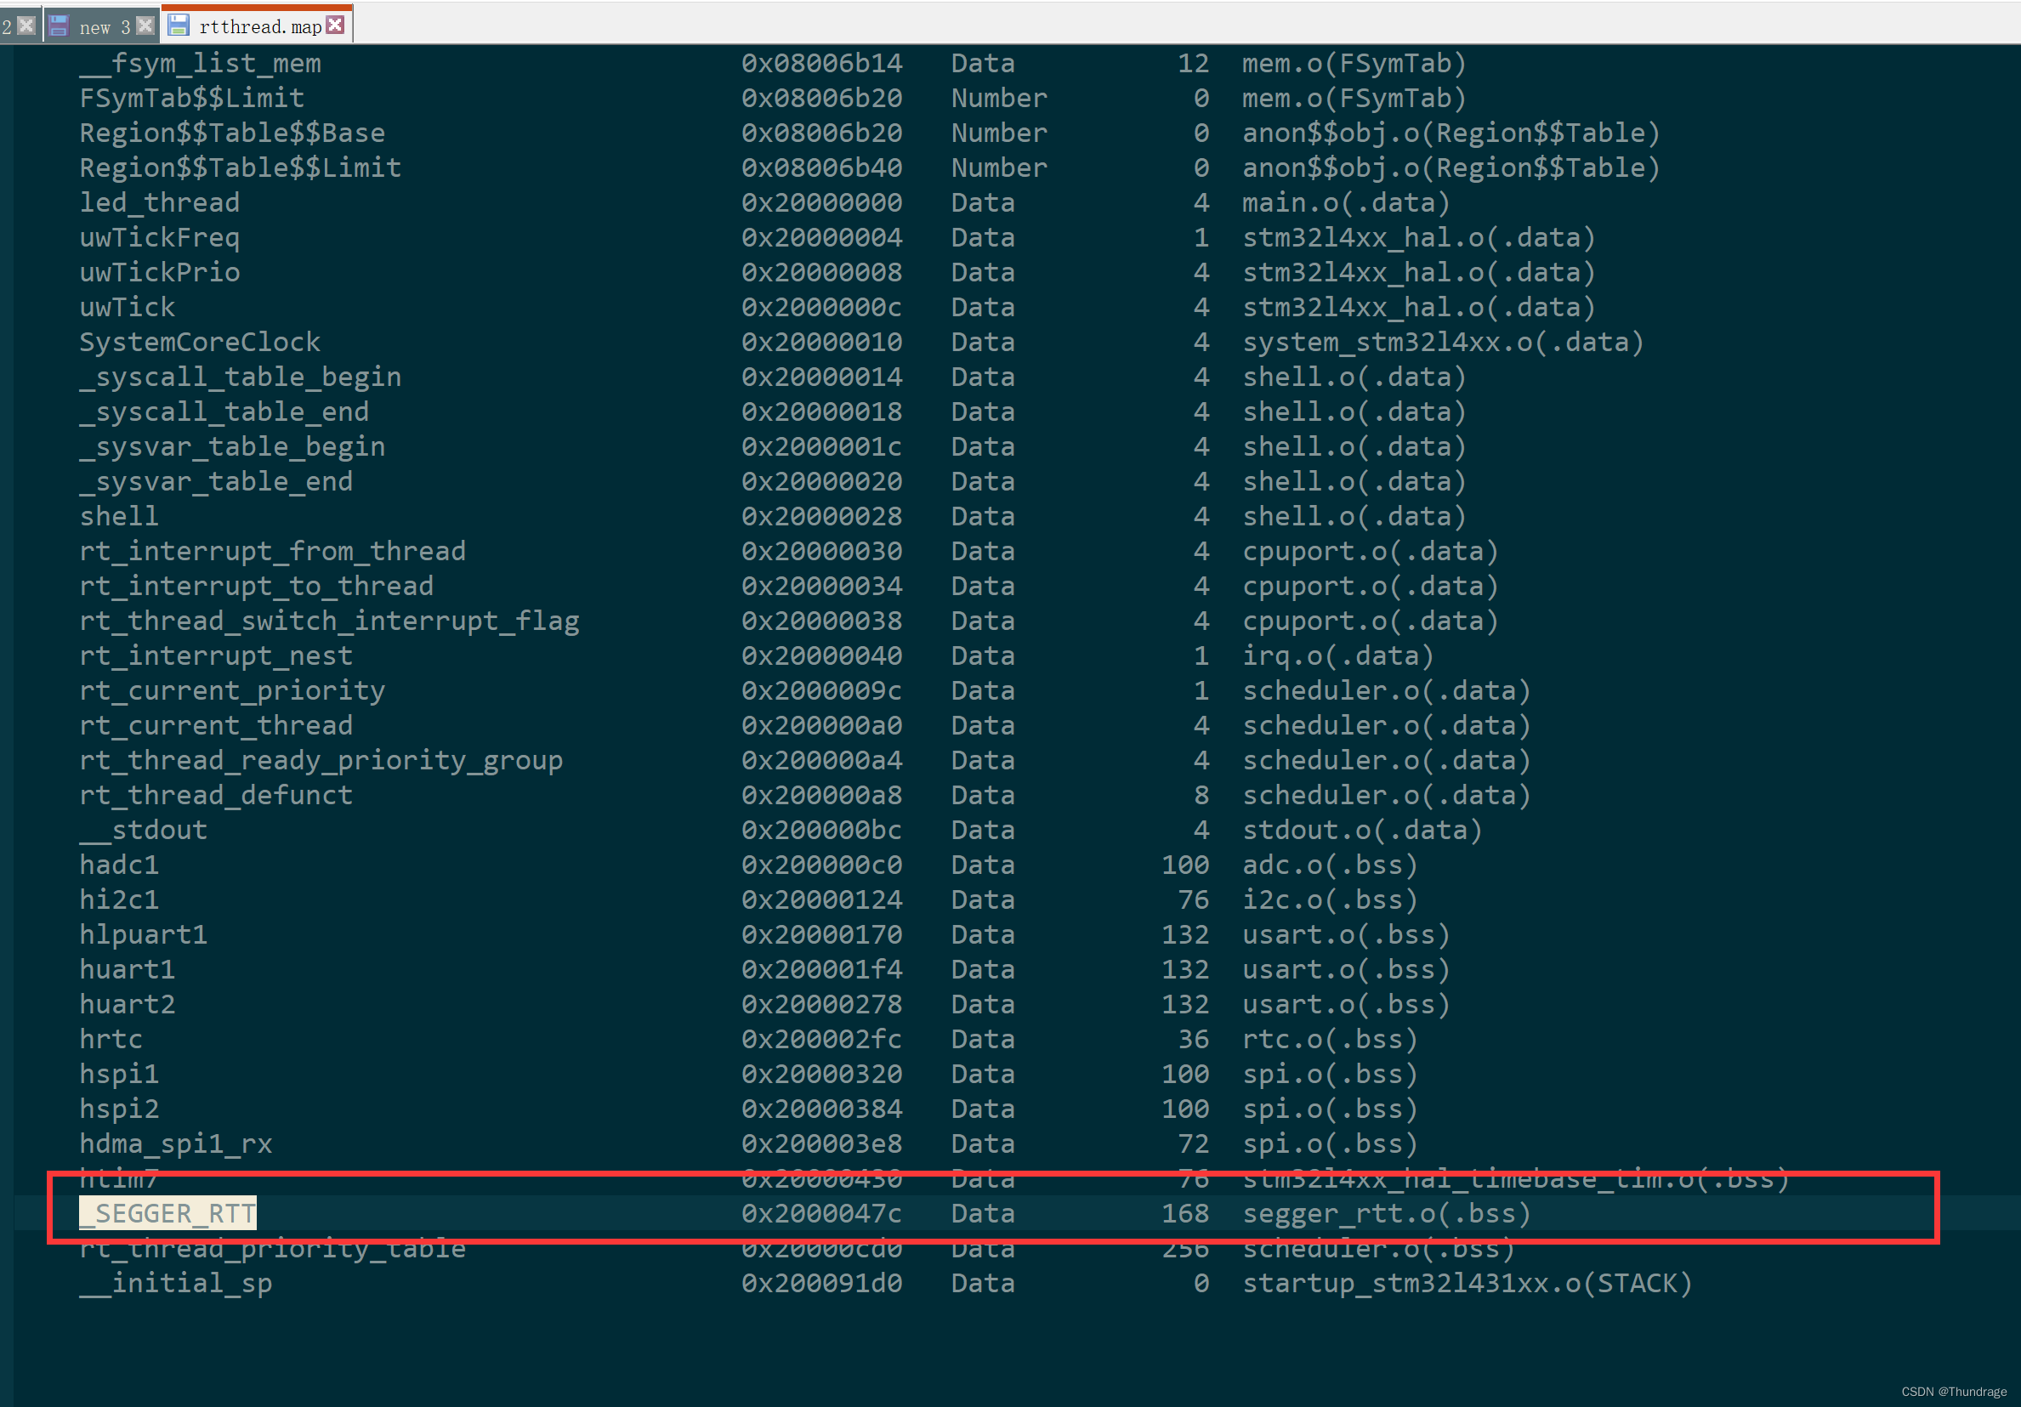This screenshot has width=2021, height=1407.
Task: Click the hdma_spi1_rx symbol
Action: point(175,1143)
